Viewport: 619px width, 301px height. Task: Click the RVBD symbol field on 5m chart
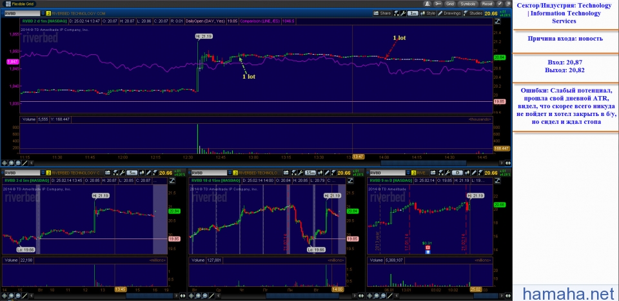point(22,173)
